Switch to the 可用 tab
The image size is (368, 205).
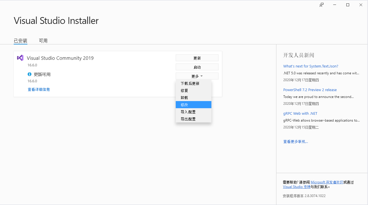(43, 41)
